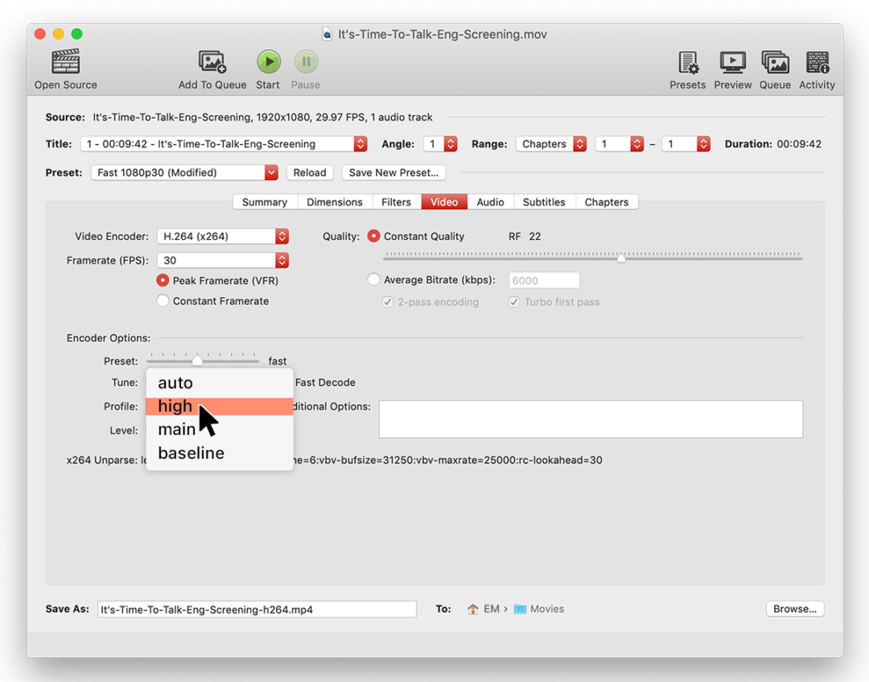The height and width of the screenshot is (682, 869).
Task: Click the Pause toolbar icon
Action: tap(305, 62)
